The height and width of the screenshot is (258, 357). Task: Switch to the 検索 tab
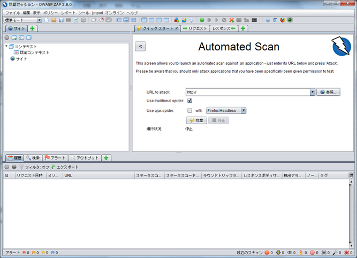pyautogui.click(x=33, y=158)
